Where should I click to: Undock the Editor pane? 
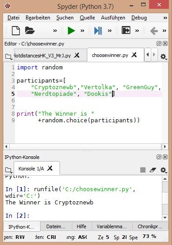[x=159, y=43]
